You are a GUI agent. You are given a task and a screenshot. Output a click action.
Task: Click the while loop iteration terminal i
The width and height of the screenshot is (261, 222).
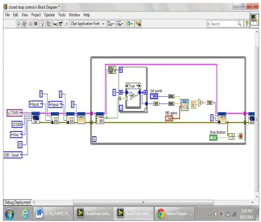[94, 139]
